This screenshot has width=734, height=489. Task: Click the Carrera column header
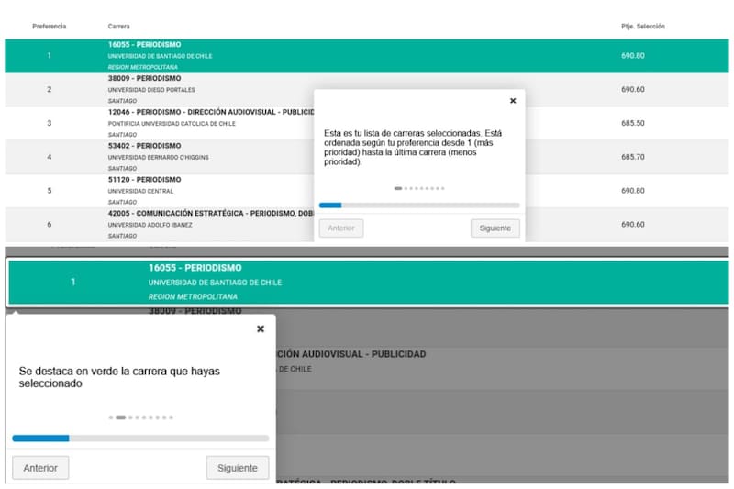tap(118, 27)
